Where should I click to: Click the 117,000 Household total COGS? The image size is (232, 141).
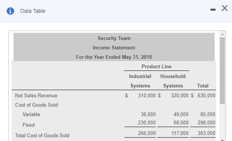[x=180, y=133]
